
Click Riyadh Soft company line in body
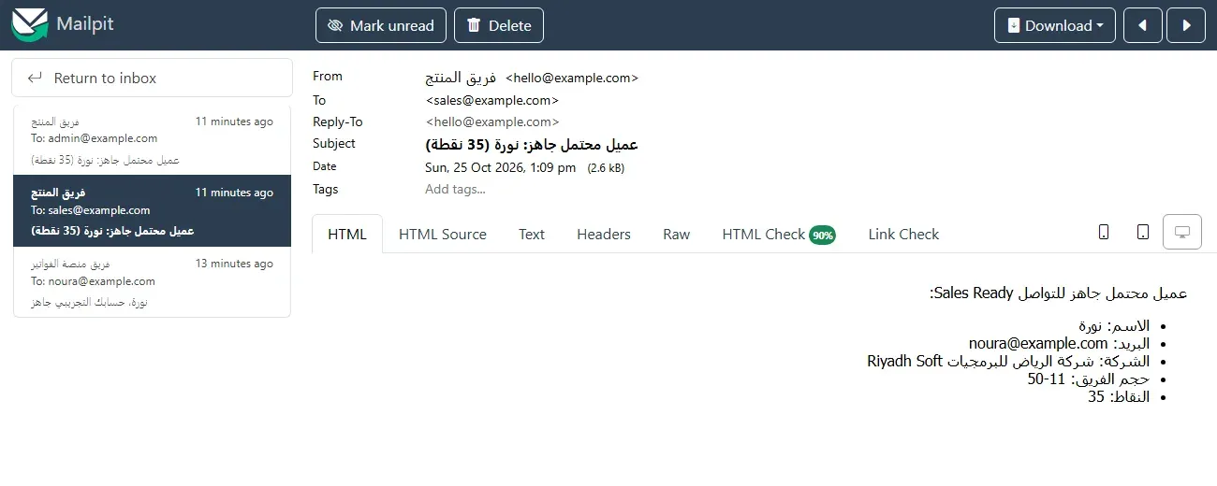click(x=1008, y=361)
